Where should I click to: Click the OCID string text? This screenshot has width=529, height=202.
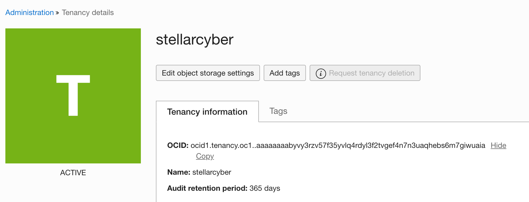pyautogui.click(x=338, y=145)
